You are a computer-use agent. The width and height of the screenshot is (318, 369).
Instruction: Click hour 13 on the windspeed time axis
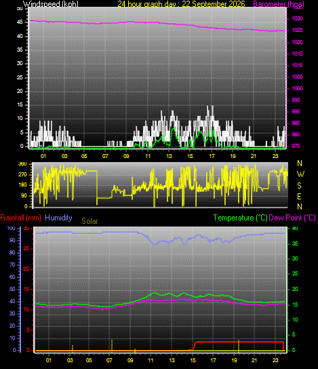[x=169, y=156]
